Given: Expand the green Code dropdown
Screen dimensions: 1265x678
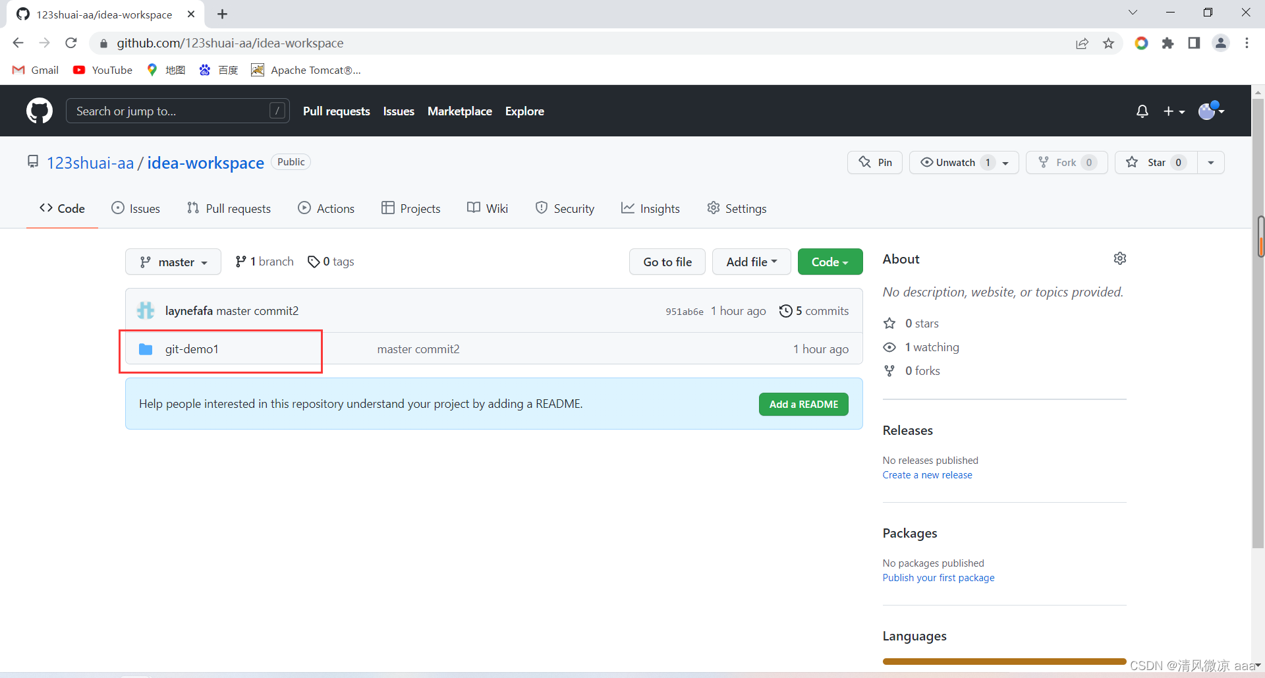Looking at the screenshot, I should [830, 262].
